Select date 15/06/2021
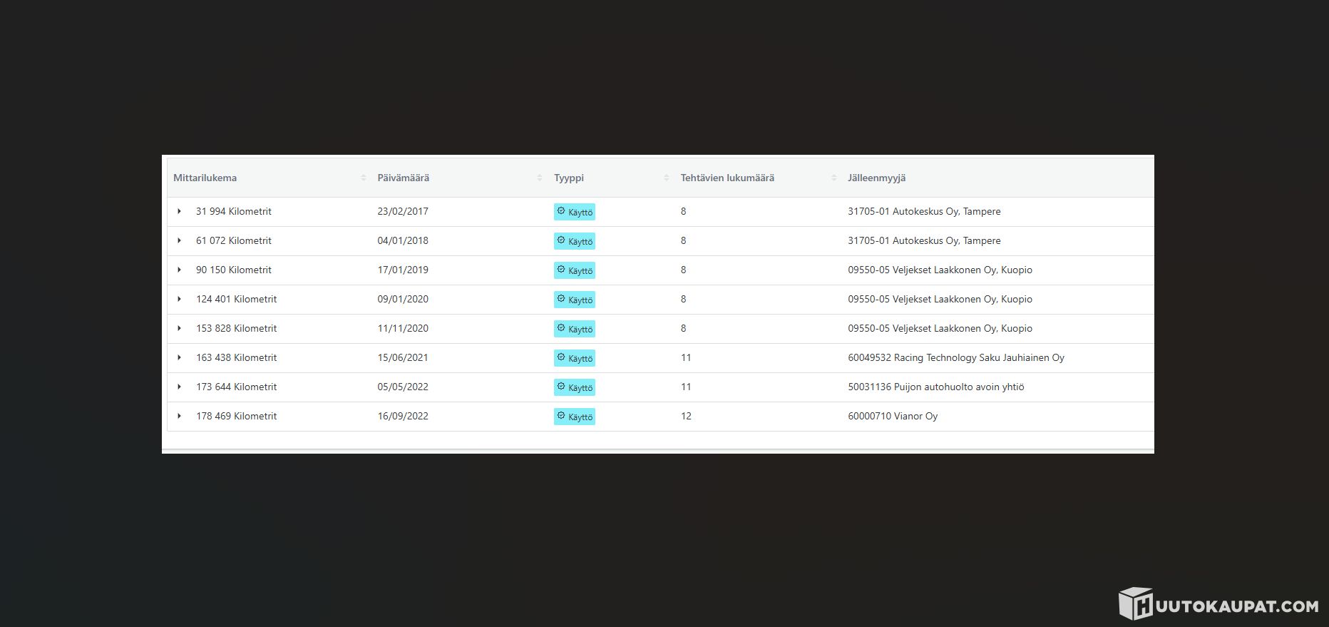This screenshot has width=1329, height=627. [403, 357]
